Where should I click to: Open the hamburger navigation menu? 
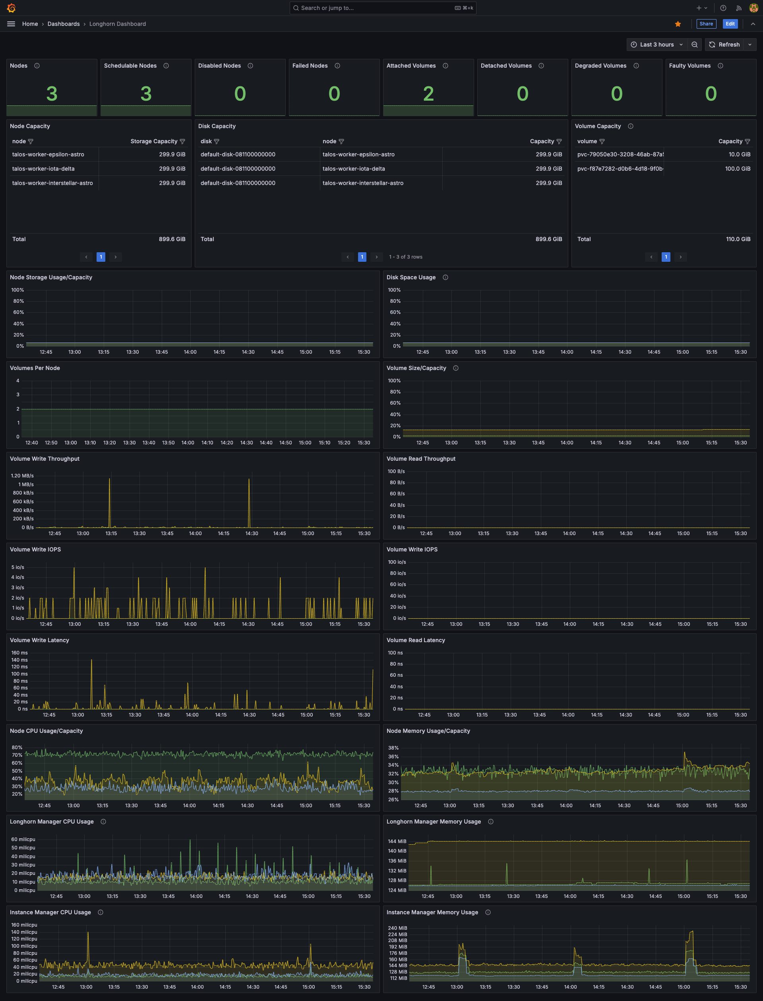12,24
